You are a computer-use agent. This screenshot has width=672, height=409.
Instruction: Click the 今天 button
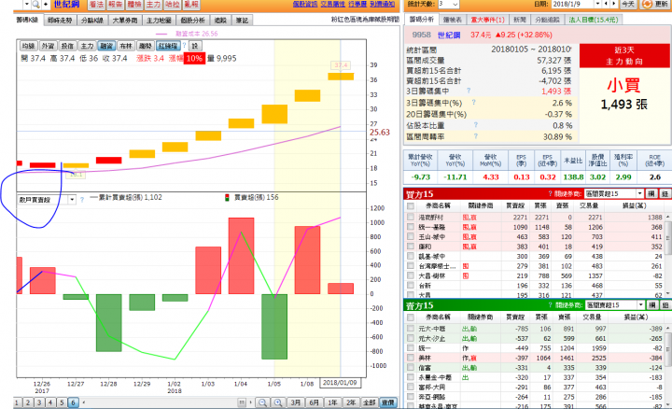(x=628, y=4)
